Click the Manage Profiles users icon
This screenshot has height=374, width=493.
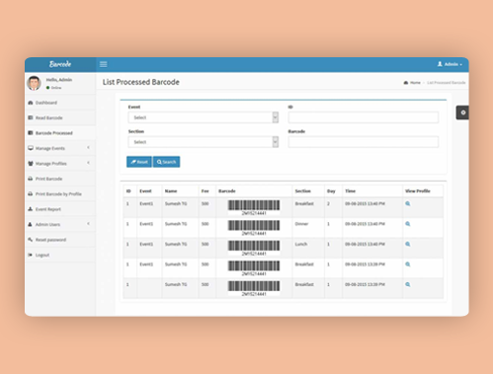click(31, 164)
